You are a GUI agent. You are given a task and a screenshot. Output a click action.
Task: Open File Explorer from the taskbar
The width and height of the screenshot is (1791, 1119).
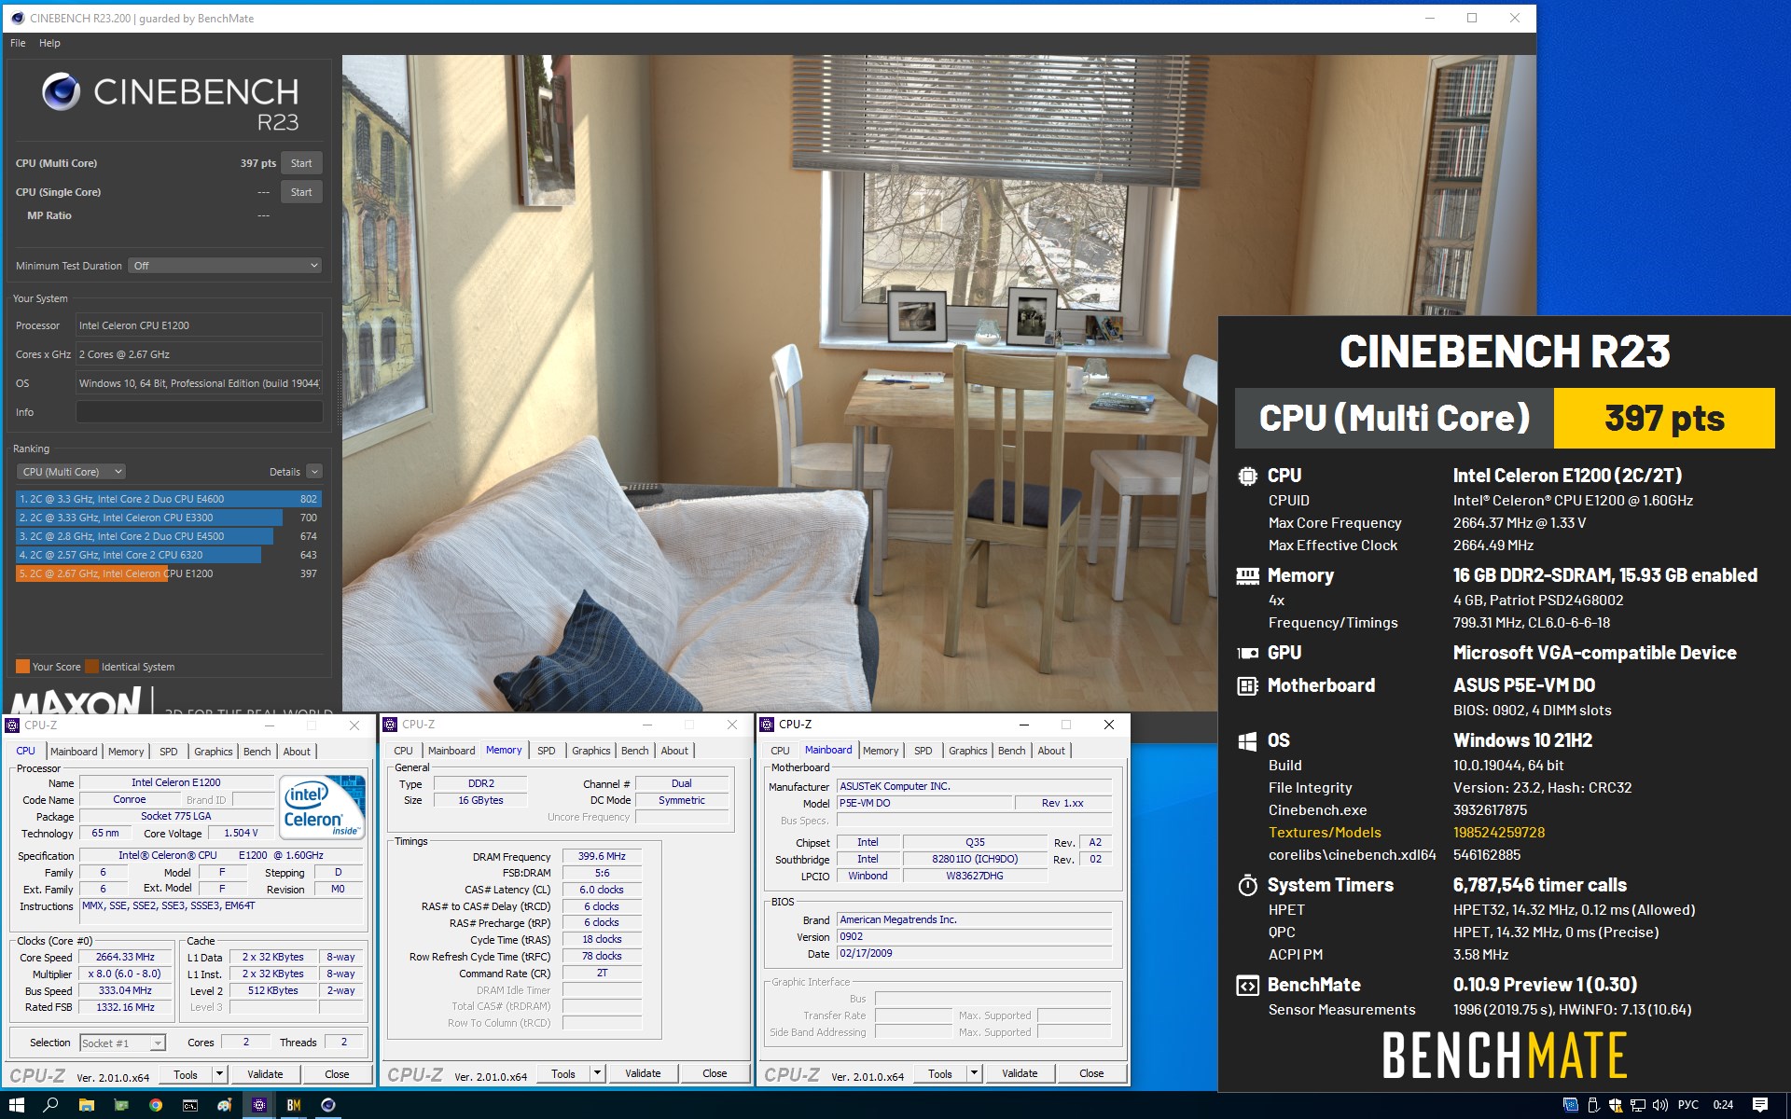pyautogui.click(x=86, y=1105)
